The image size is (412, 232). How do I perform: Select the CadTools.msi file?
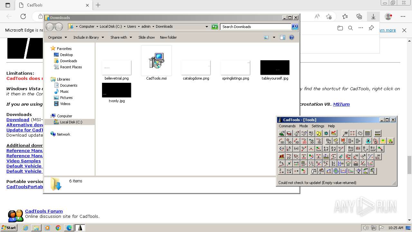coord(156,63)
